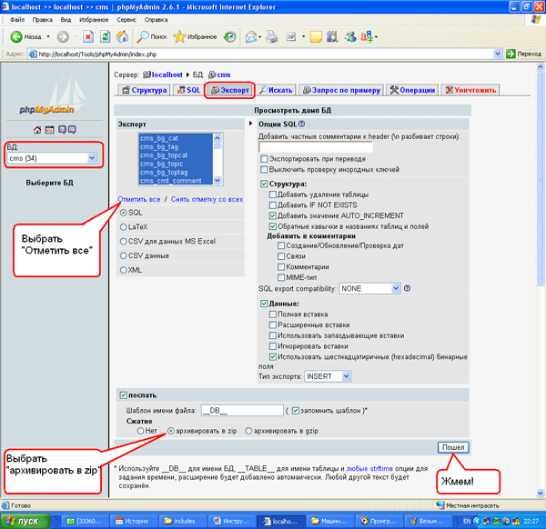Click the Mail envelope toolbar icon
546x529 pixels.
251,36
